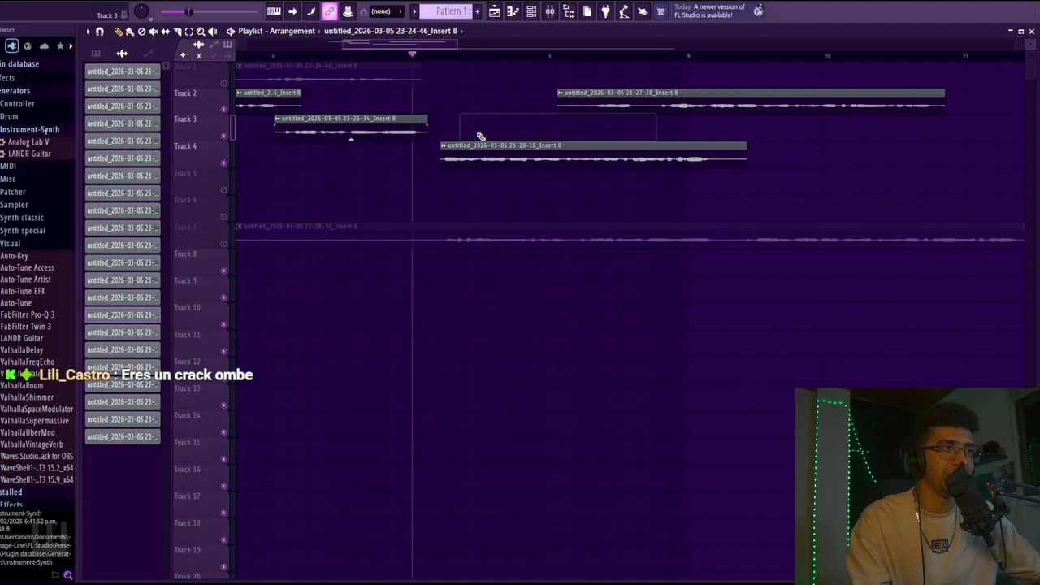Switch to browser globe online tab
Image resolution: width=1040 pixels, height=585 pixels.
pyautogui.click(x=28, y=46)
